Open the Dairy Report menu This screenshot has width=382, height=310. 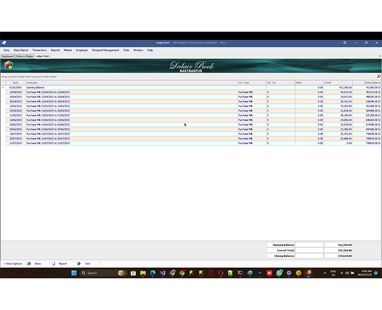click(x=21, y=50)
